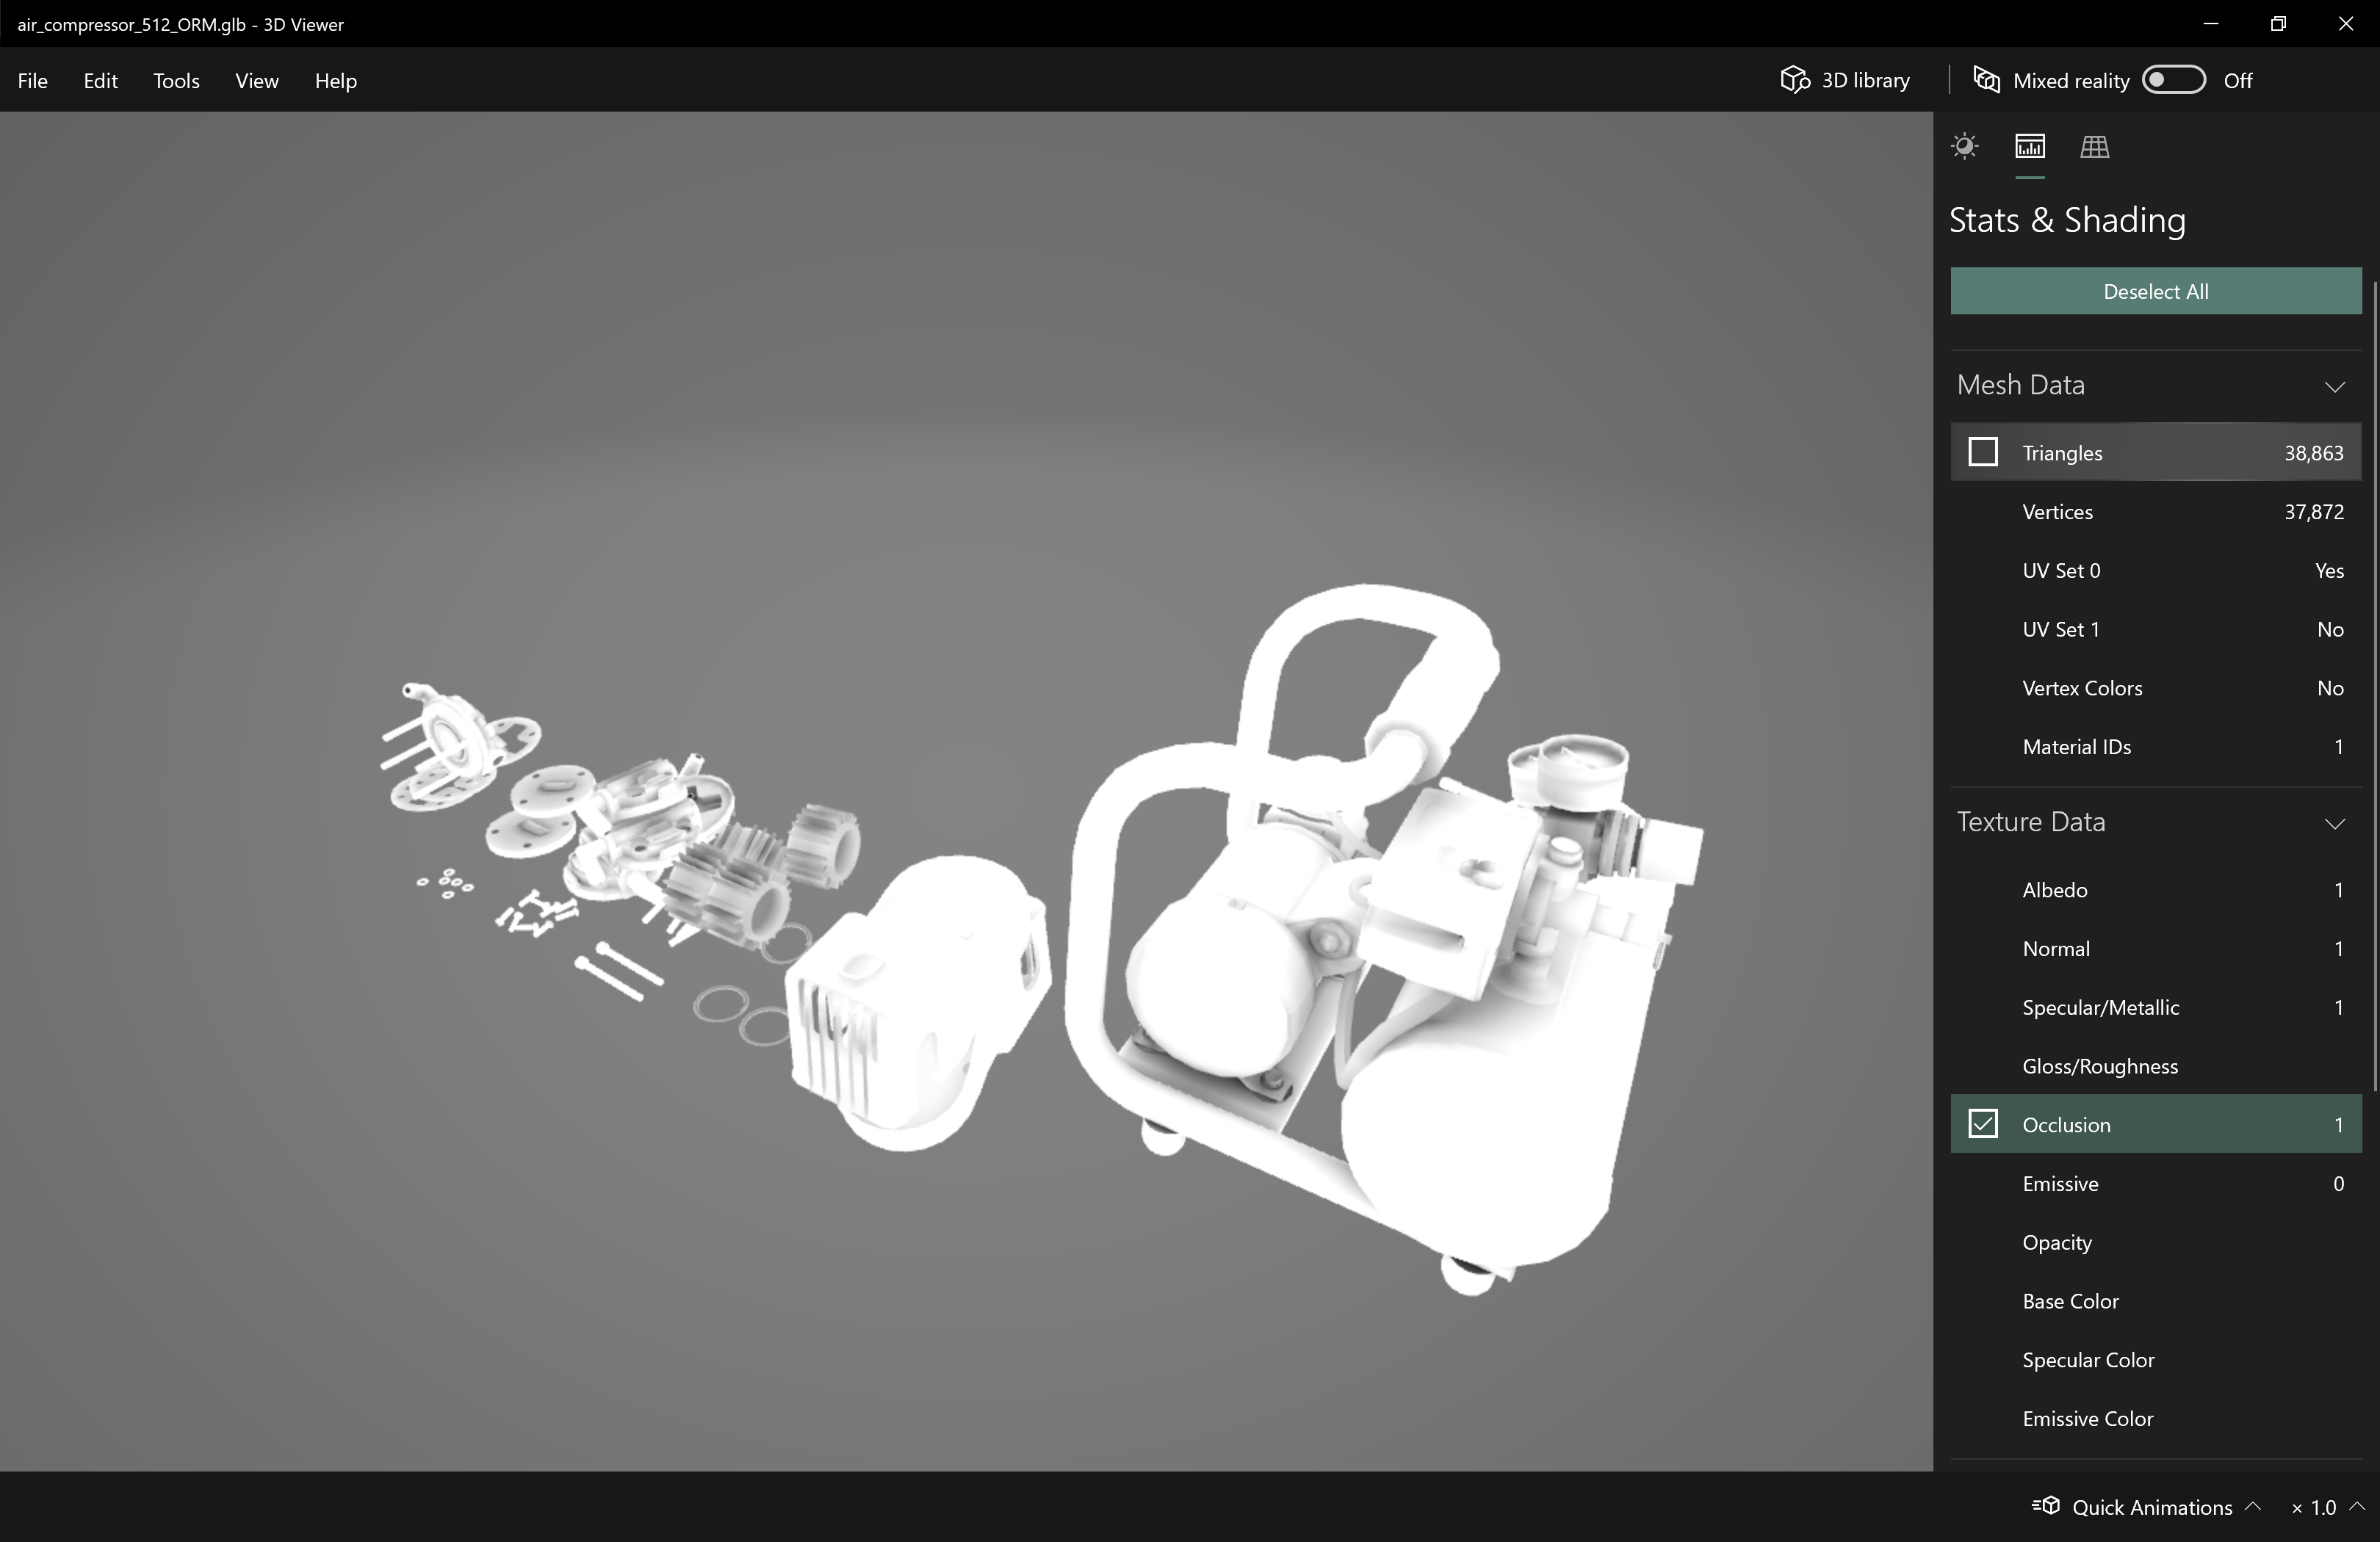This screenshot has height=1542, width=2380.
Task: Click the Help menu item
Action: pos(335,80)
